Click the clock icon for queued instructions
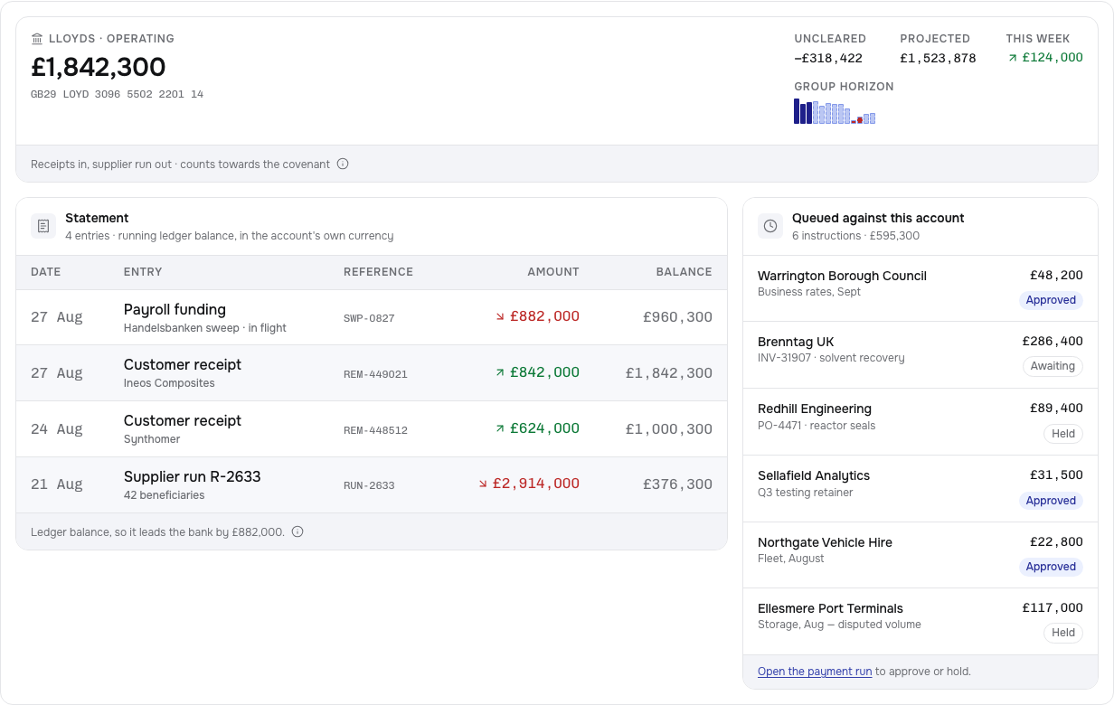Image resolution: width=1114 pixels, height=705 pixels. (x=770, y=226)
